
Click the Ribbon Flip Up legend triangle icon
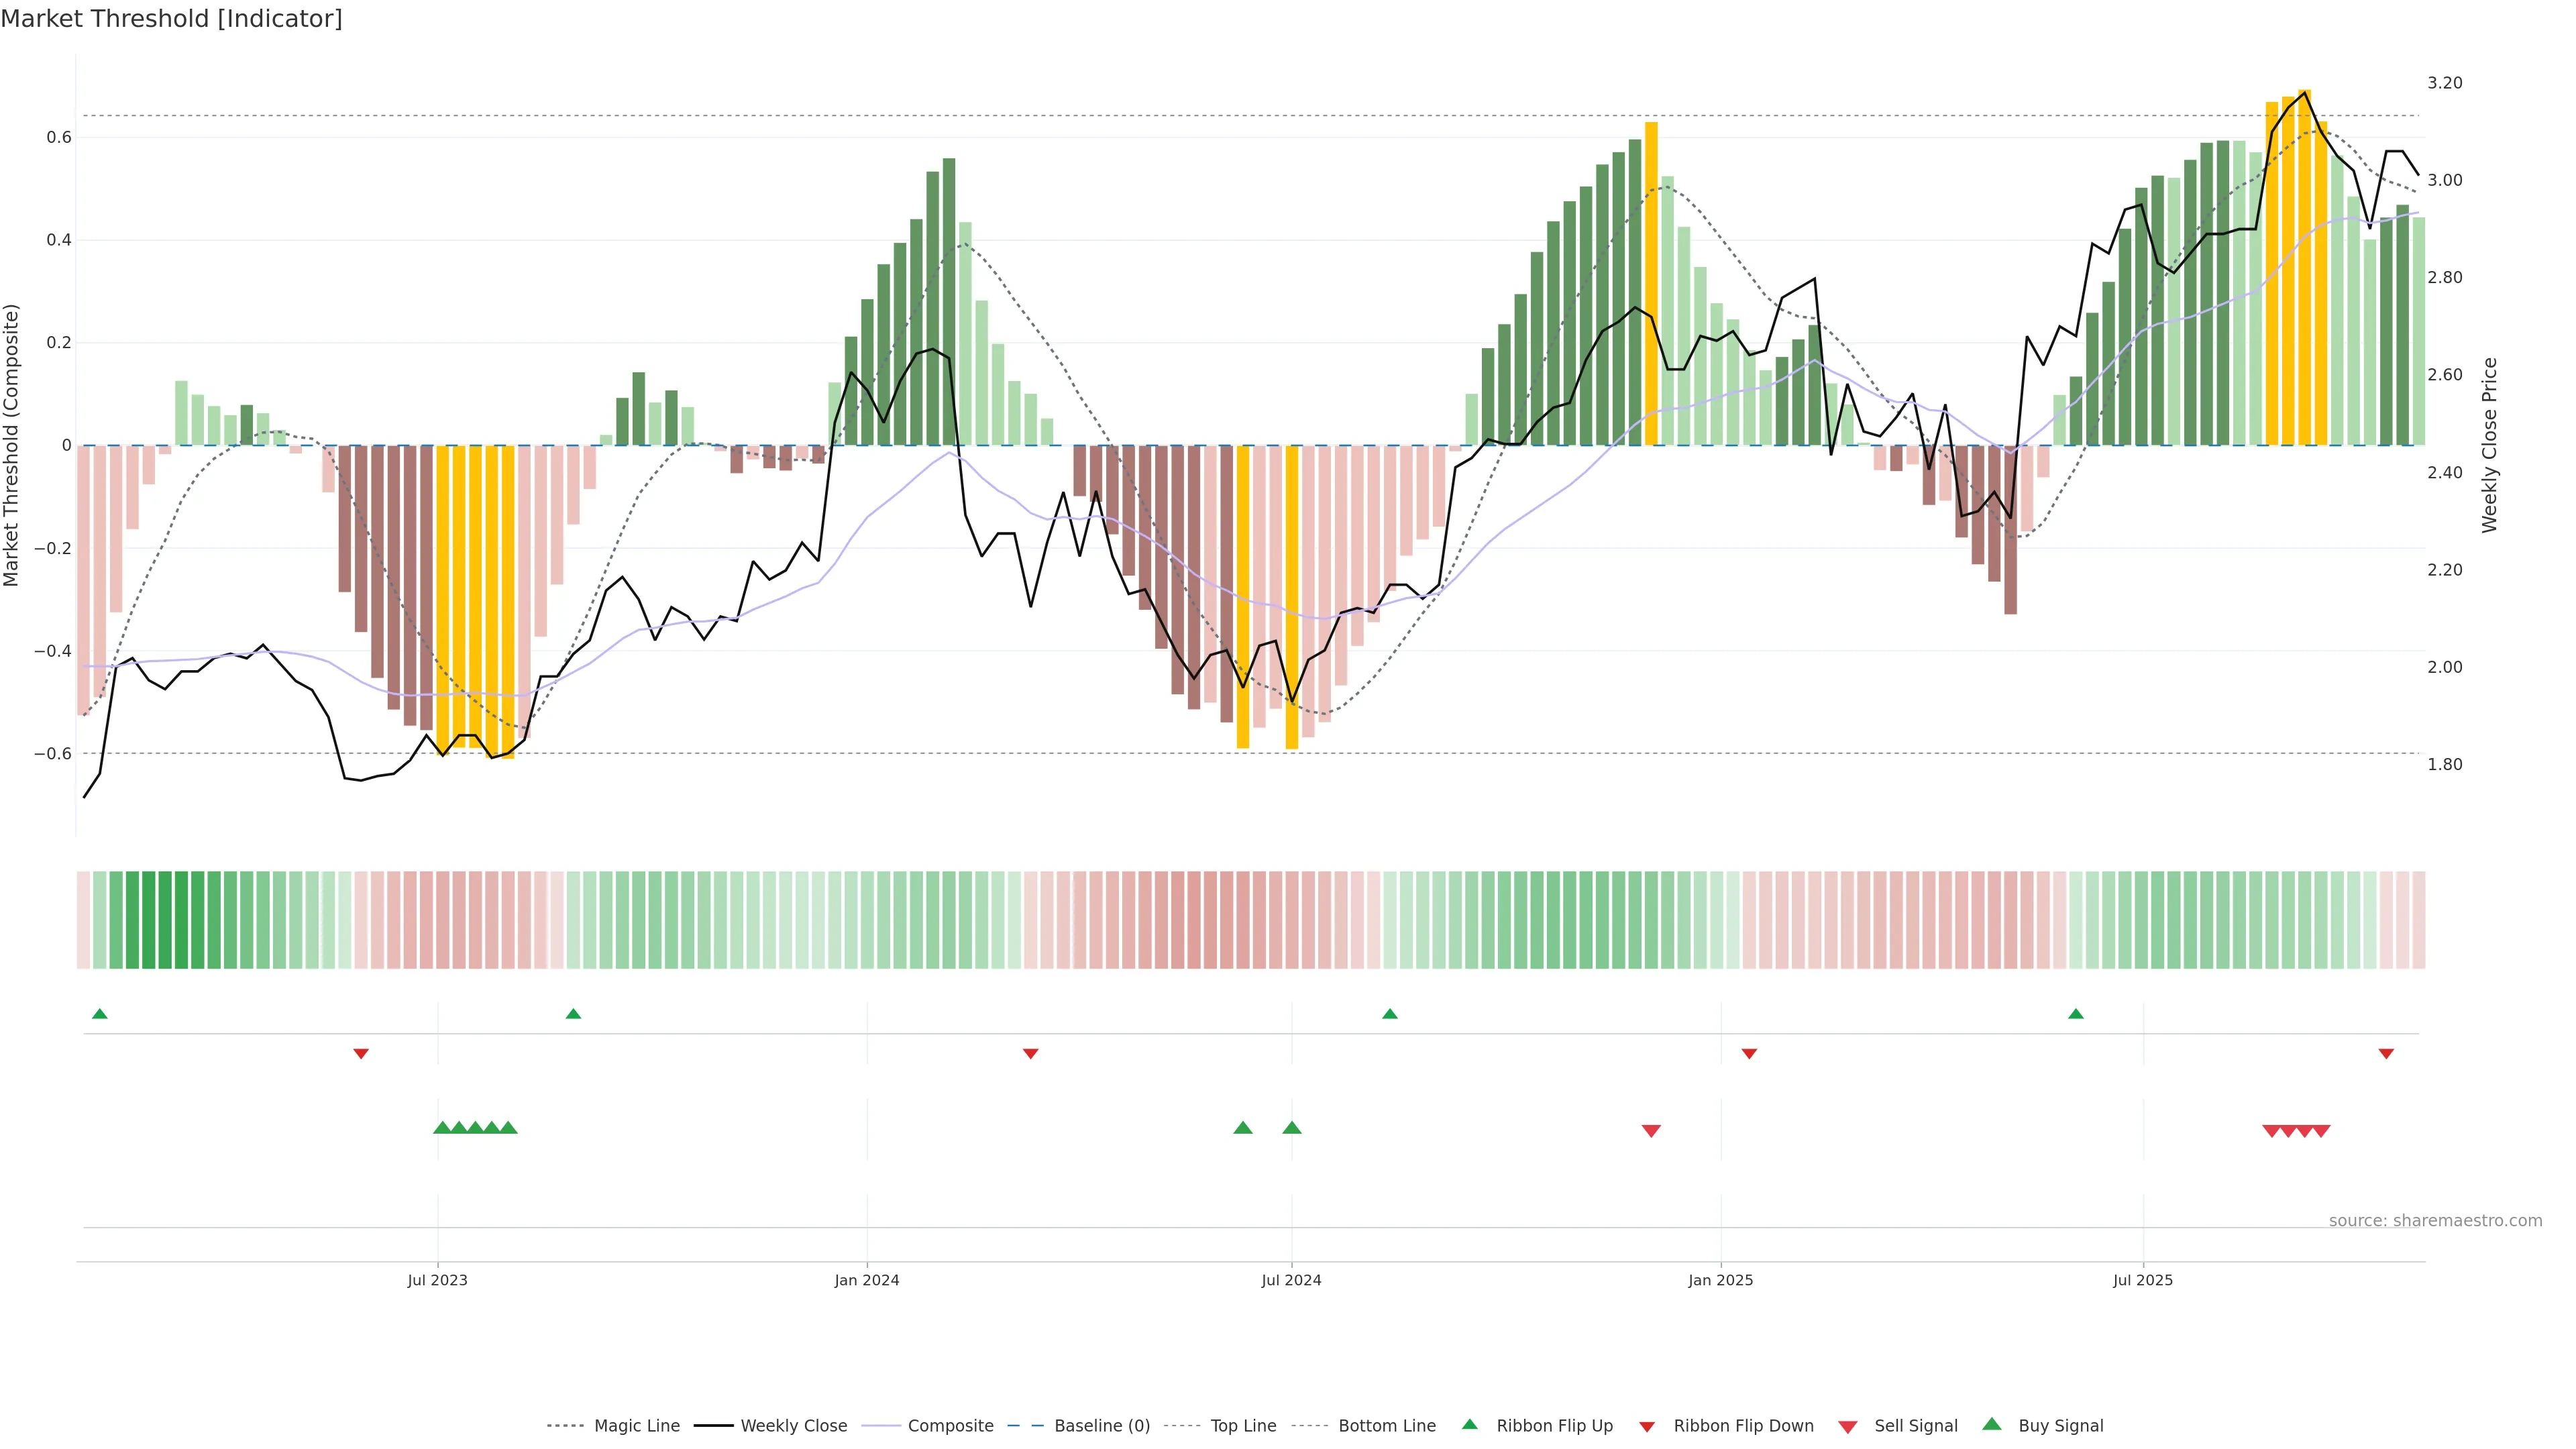1469,1424
